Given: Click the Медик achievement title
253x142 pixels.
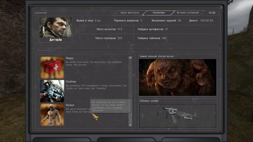Looking at the screenshot, I should (x=70, y=58).
